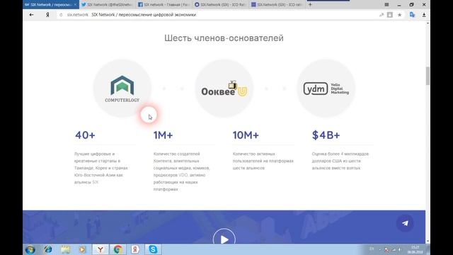Click the '1M+' statistic

(x=163, y=135)
